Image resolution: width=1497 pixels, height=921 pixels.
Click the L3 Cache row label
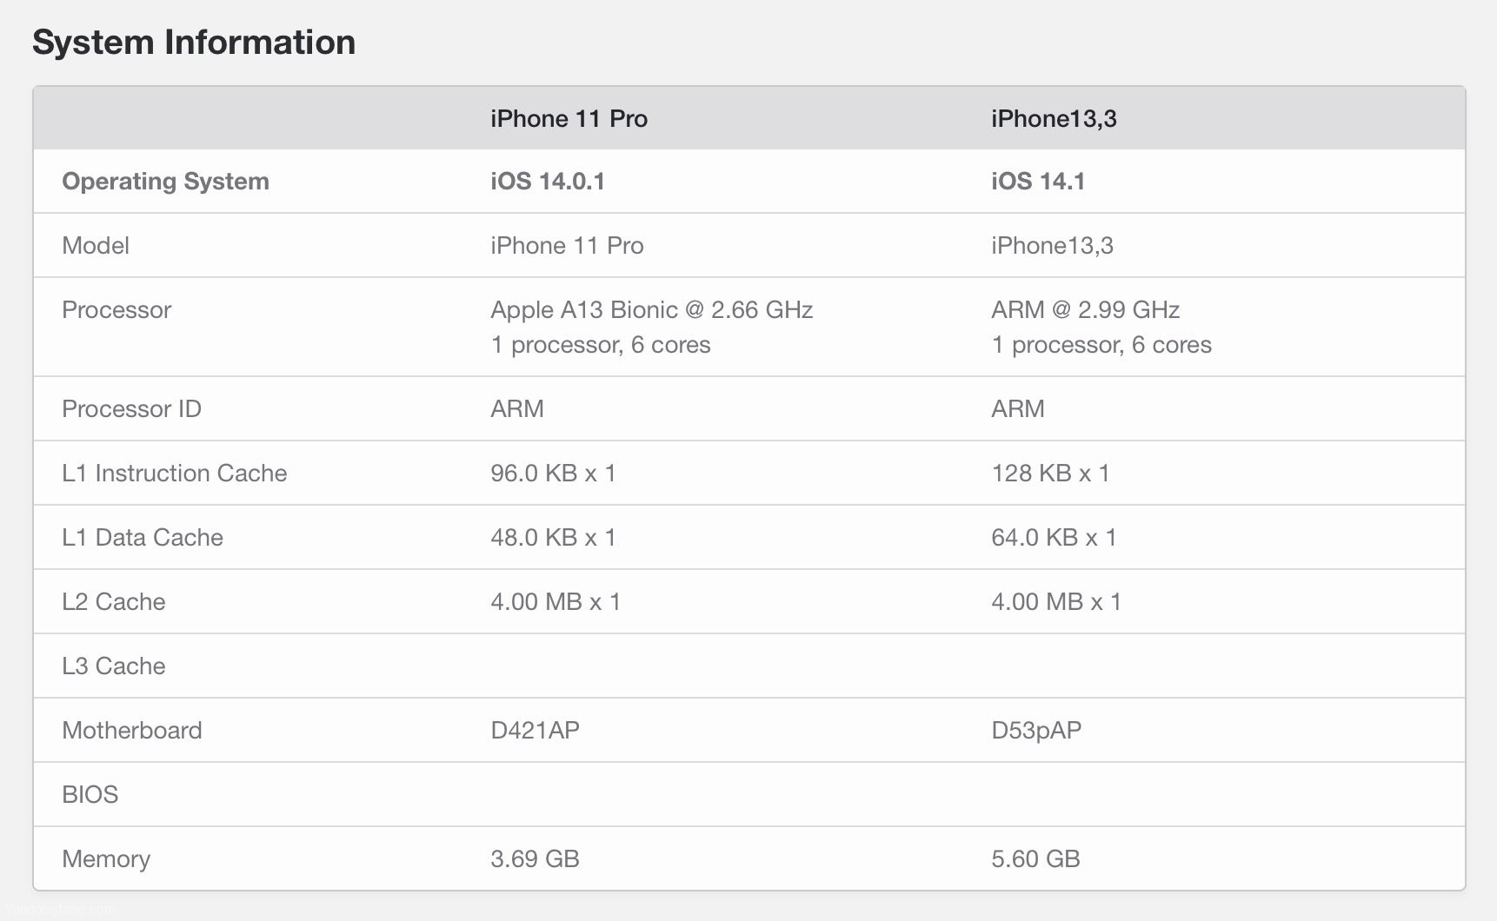tap(113, 666)
